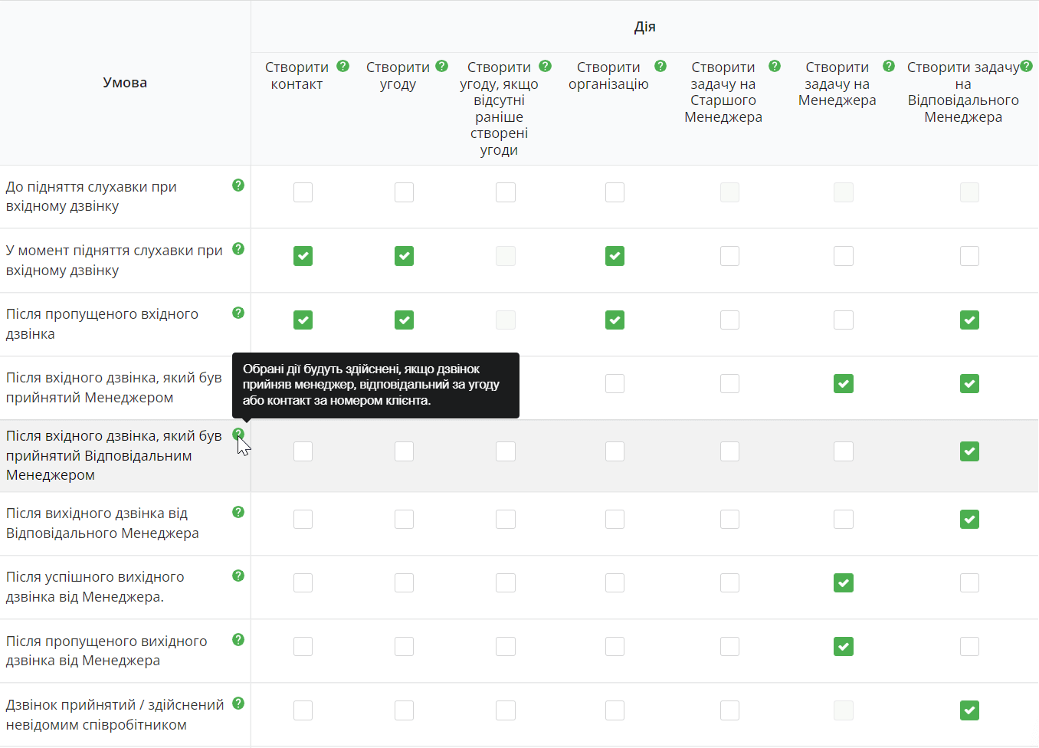
Task: Click help icon for 'Створити задачу на Старшого Менеджера'
Action: (x=775, y=66)
